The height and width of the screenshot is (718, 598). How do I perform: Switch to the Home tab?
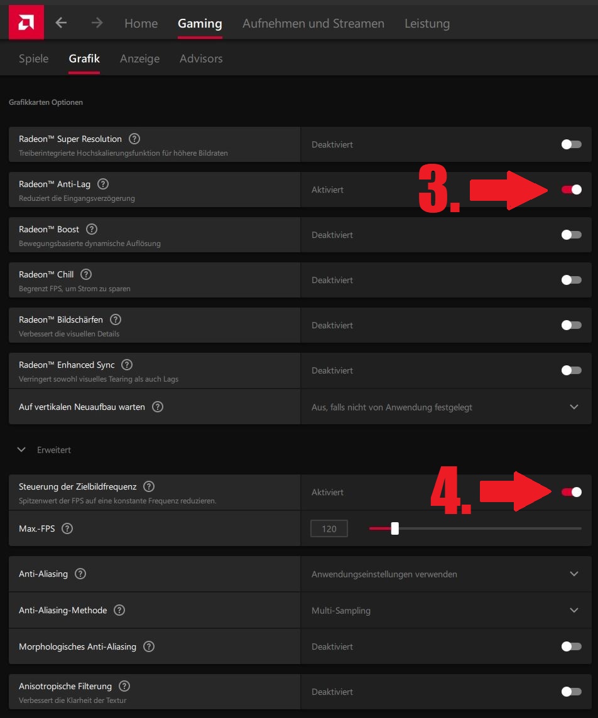(141, 23)
